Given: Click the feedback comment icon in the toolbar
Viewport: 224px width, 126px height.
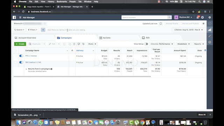Looking at the screenshot, I should click(x=79, y=44).
